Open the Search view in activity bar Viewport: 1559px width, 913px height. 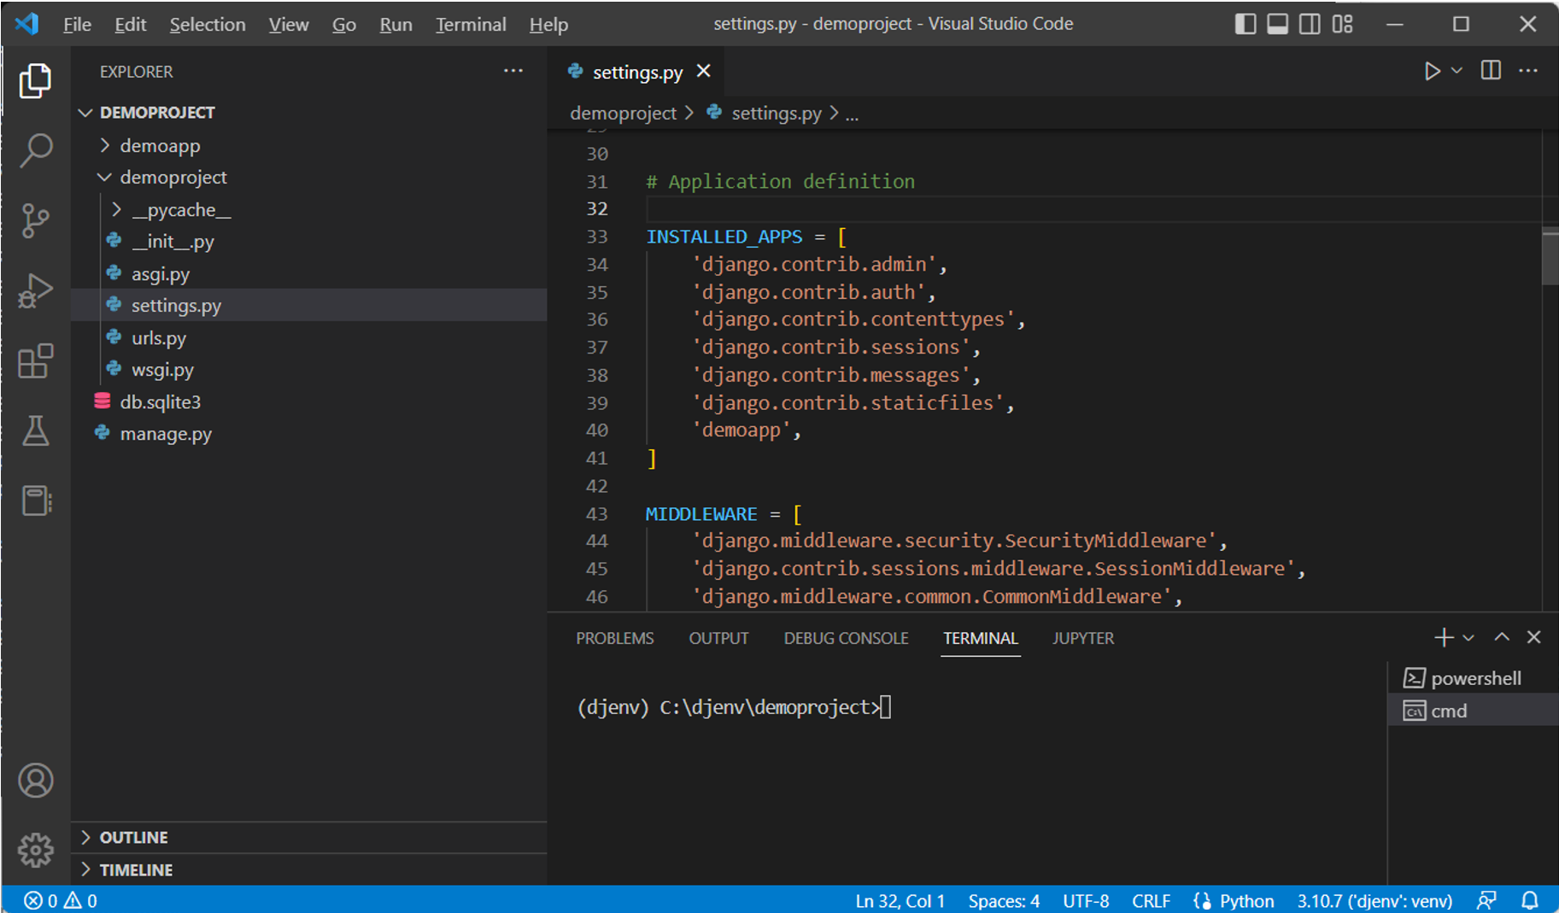click(35, 150)
